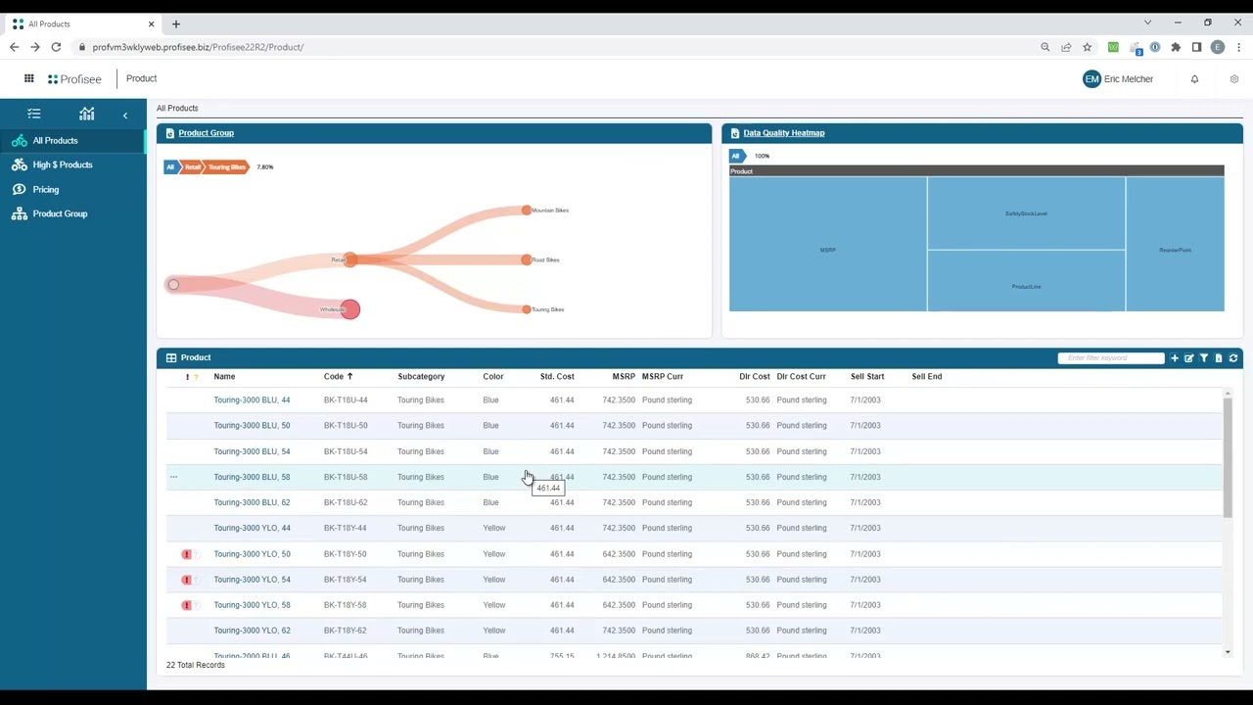Click the Road Bikes node in the chart
Viewport: 1253px width, 705px height.
click(527, 259)
